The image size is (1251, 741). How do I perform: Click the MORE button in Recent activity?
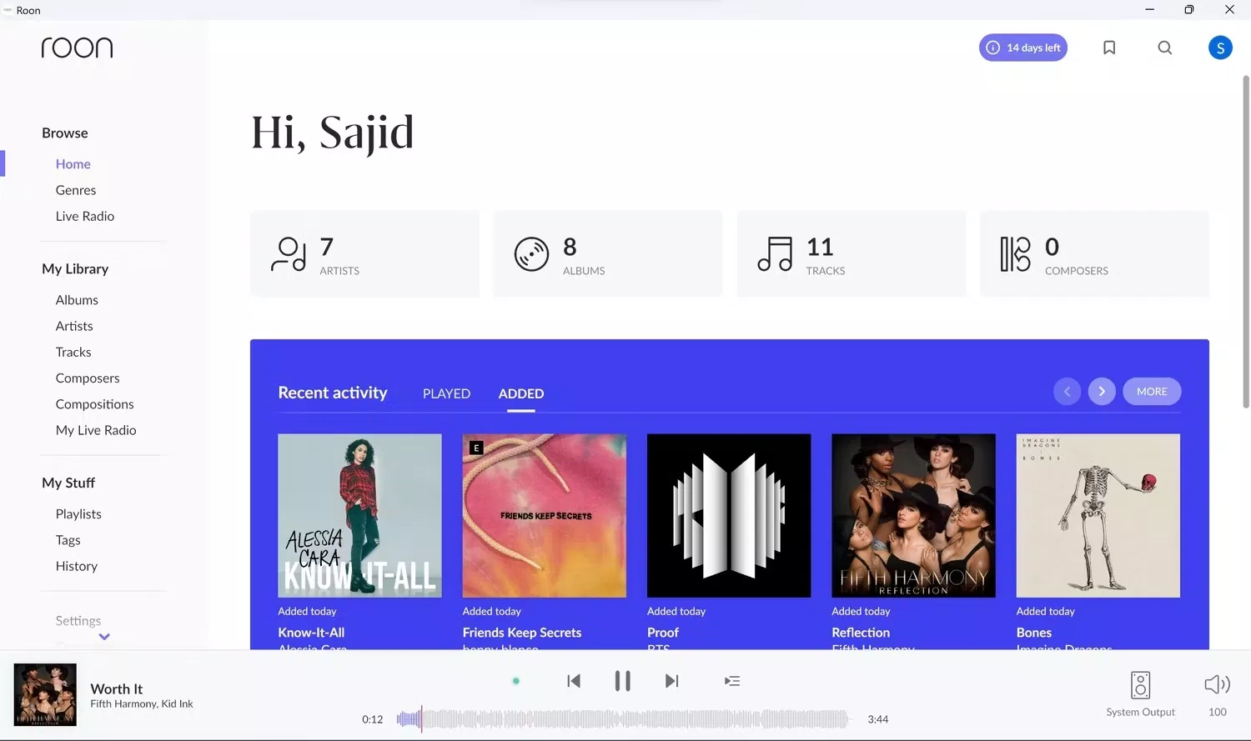click(x=1152, y=392)
